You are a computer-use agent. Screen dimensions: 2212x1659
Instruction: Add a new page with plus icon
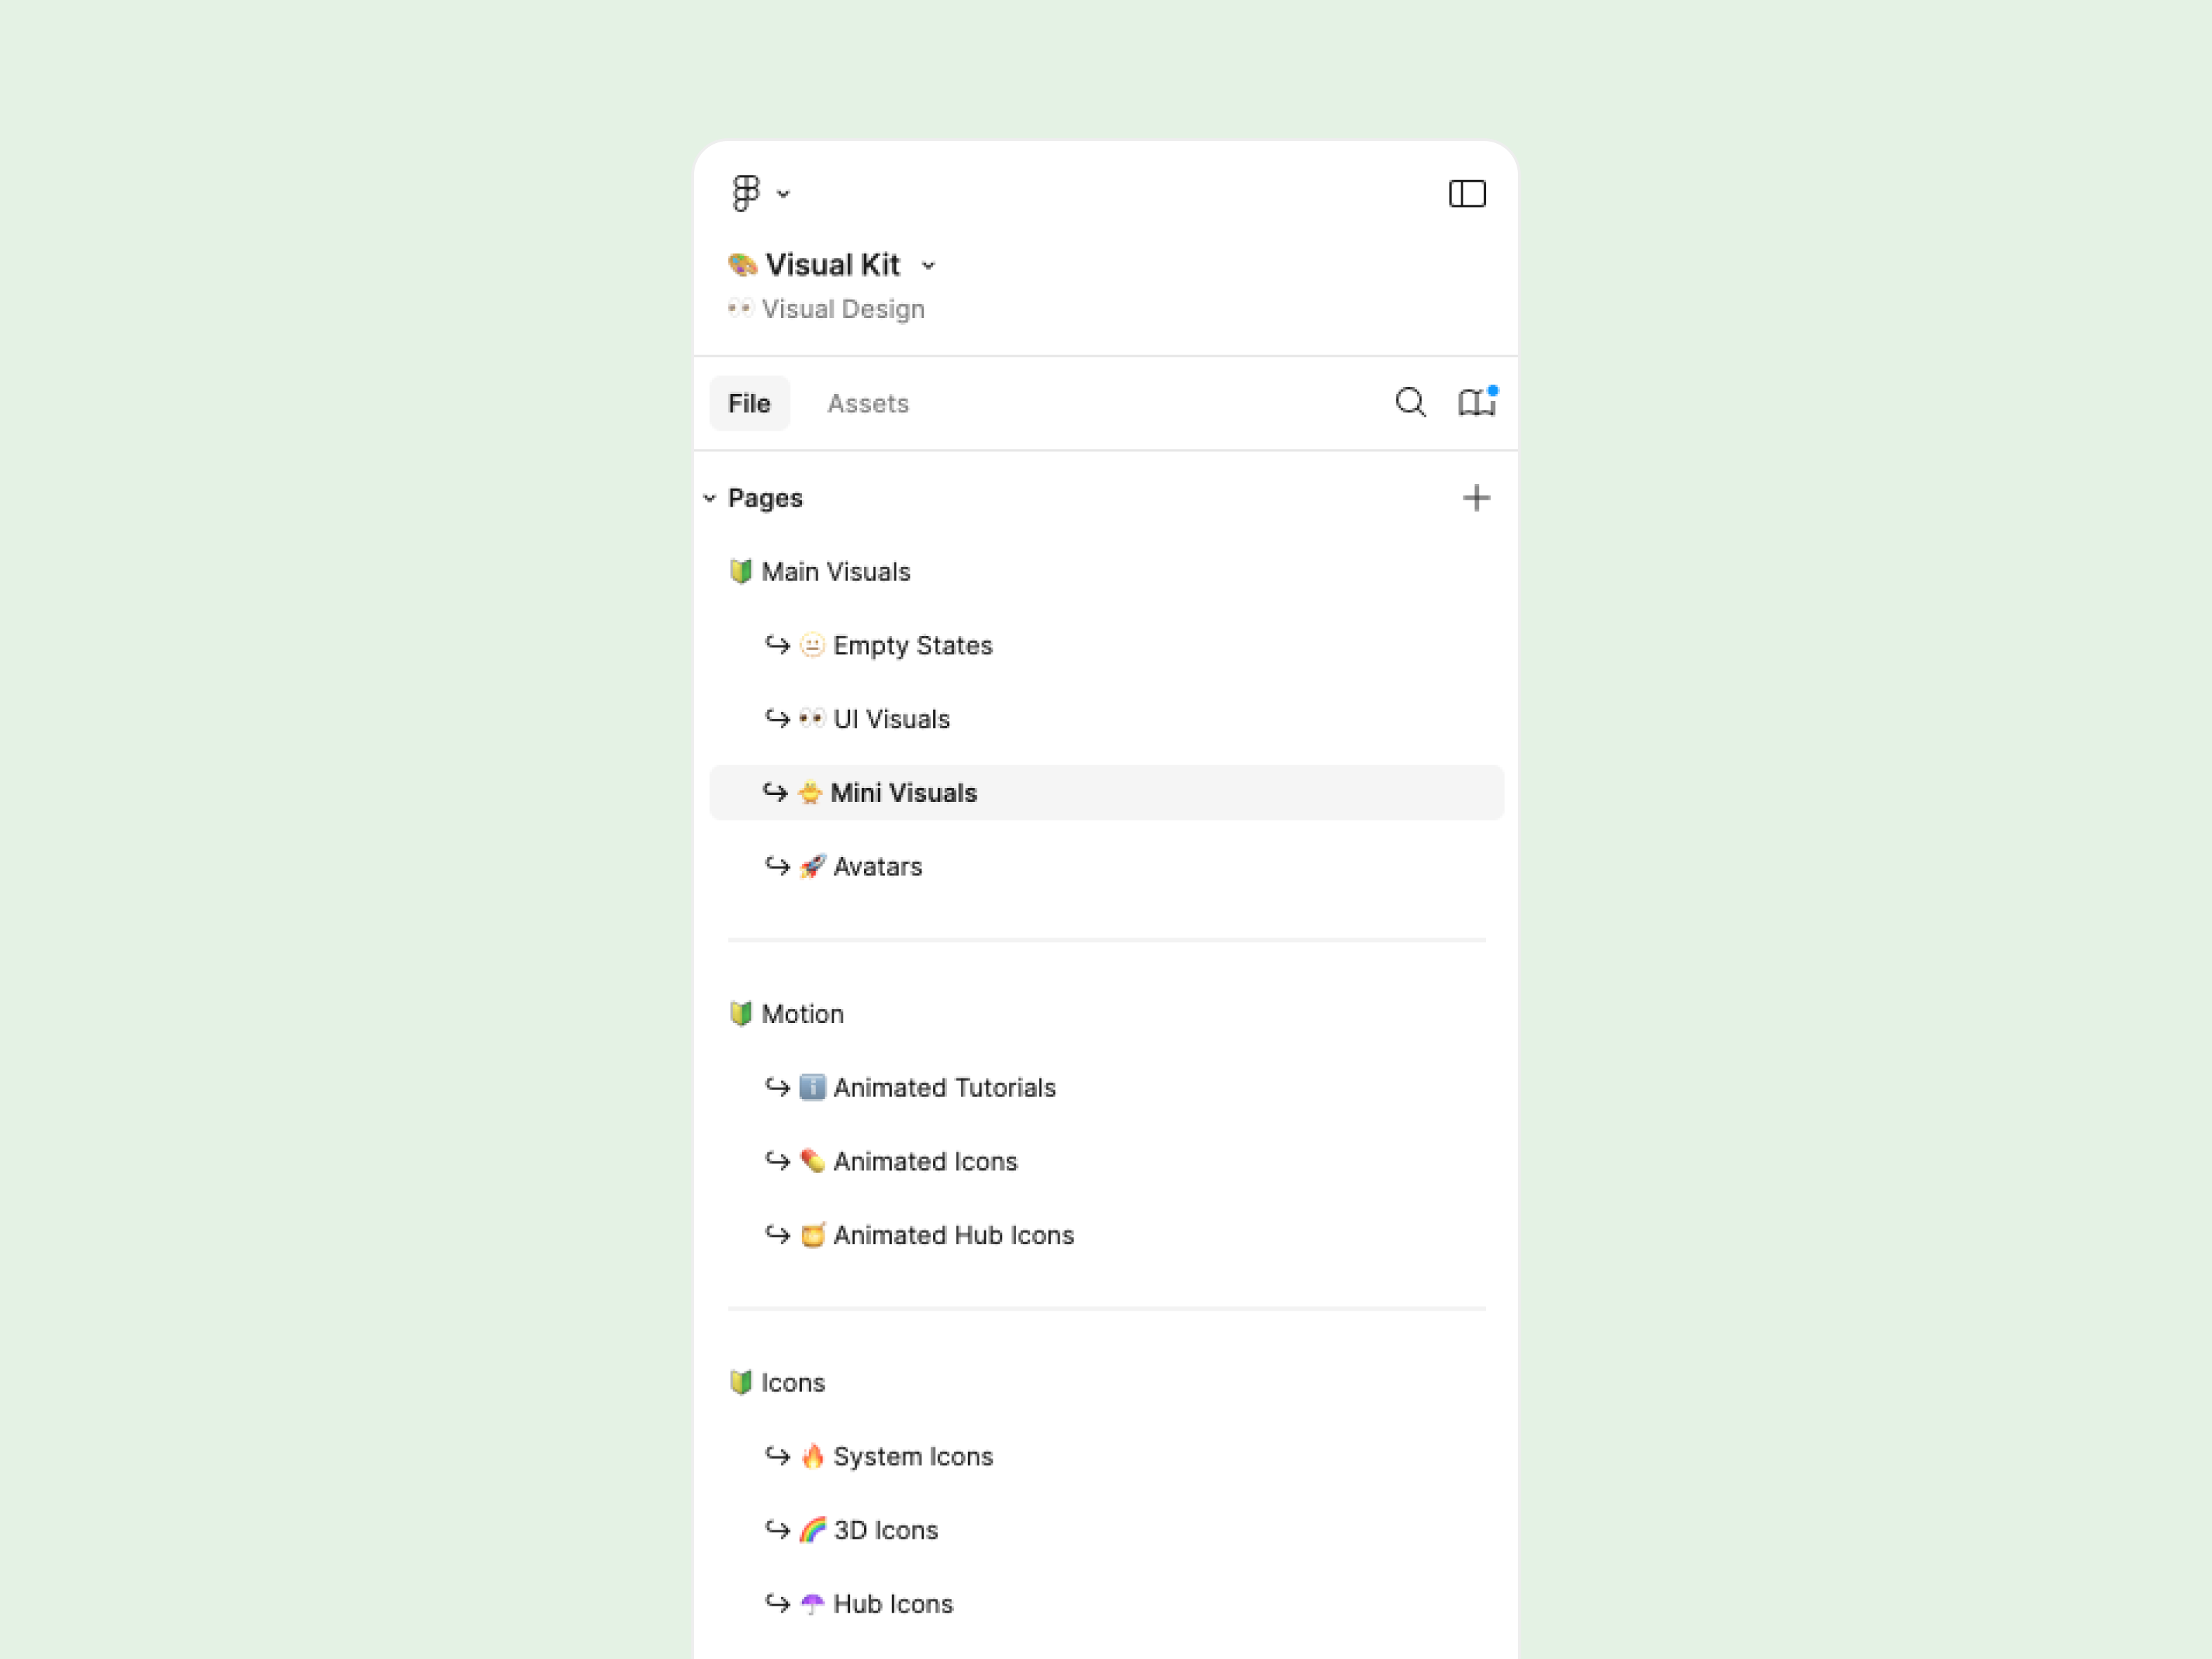pos(1476,498)
